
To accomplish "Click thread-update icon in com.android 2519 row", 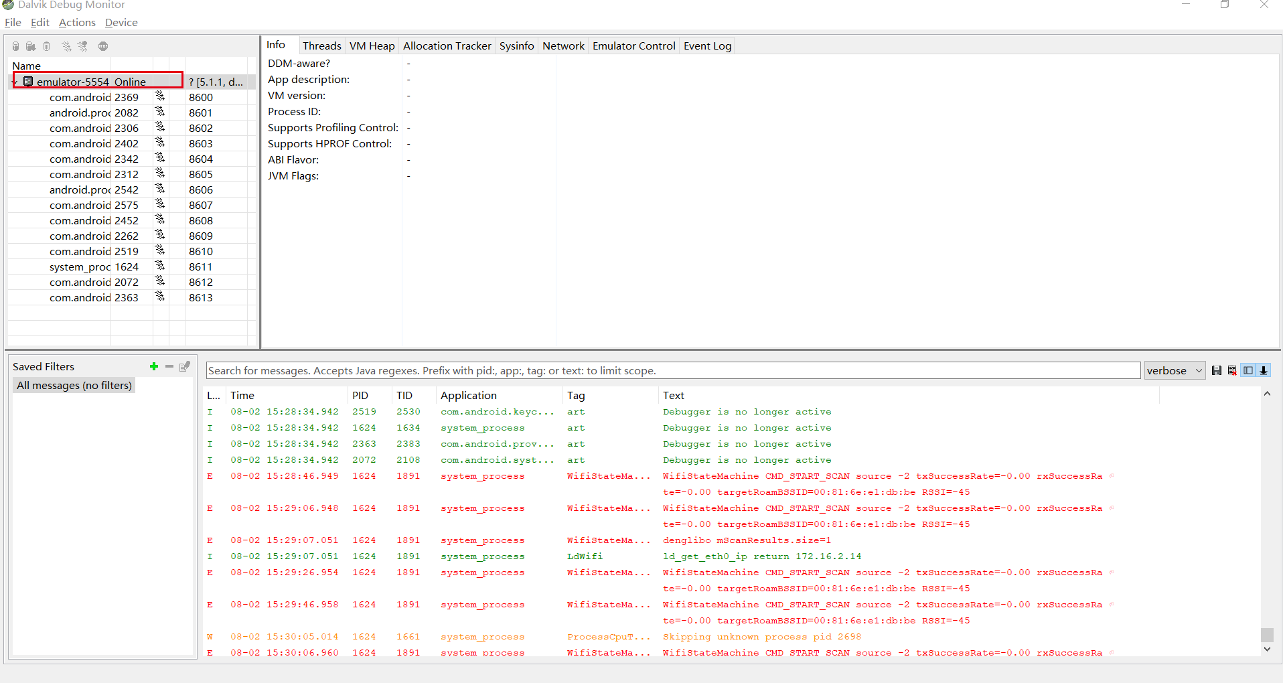I will [x=160, y=250].
